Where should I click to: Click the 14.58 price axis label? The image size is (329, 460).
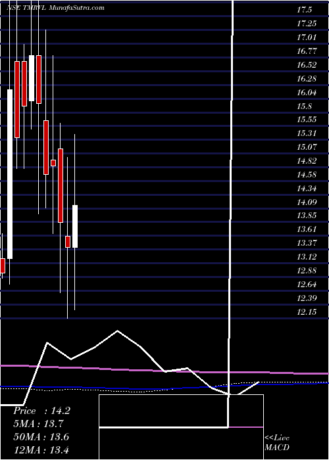[x=307, y=175]
